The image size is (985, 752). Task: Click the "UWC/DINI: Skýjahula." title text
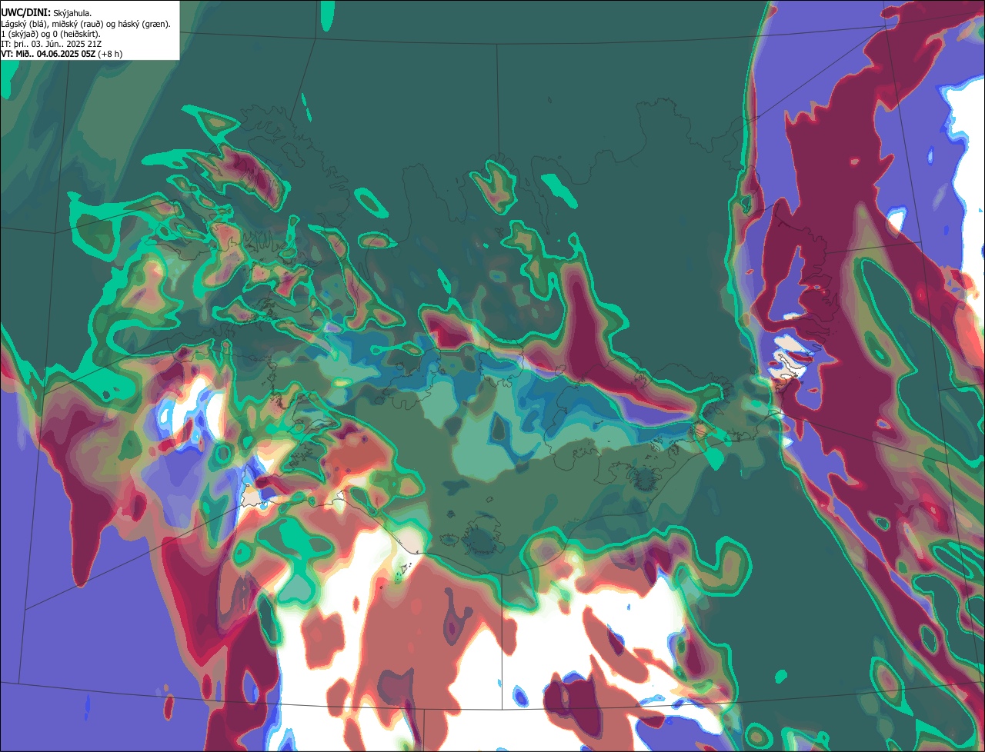coord(46,12)
